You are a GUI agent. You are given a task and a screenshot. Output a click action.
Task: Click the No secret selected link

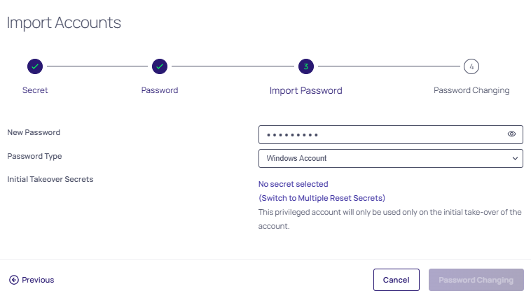point(293,184)
